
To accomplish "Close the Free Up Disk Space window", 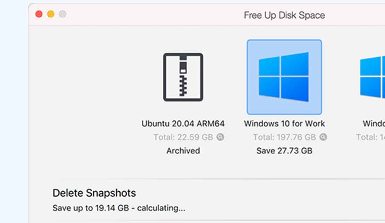I will pos(39,14).
